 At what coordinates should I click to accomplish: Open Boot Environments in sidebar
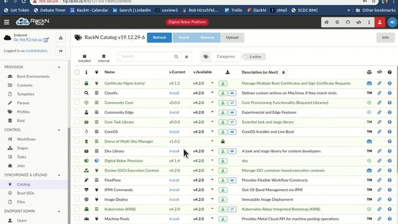point(33,77)
